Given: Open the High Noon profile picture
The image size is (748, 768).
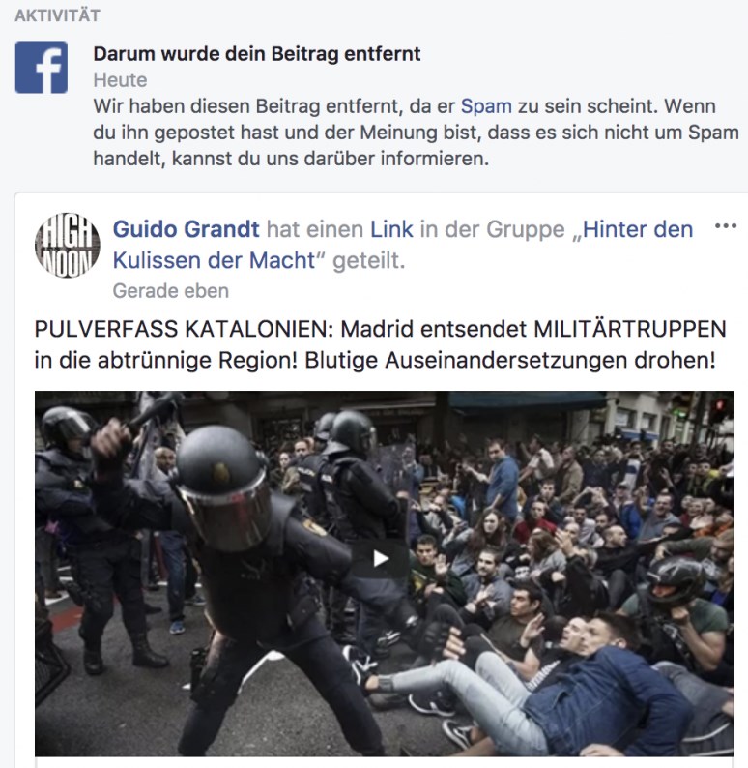Looking at the screenshot, I should tap(68, 245).
